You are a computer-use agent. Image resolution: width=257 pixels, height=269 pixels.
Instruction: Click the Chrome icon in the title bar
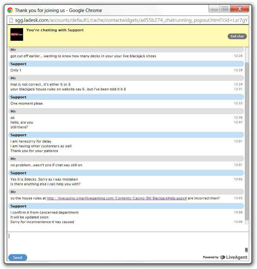pos(10,10)
